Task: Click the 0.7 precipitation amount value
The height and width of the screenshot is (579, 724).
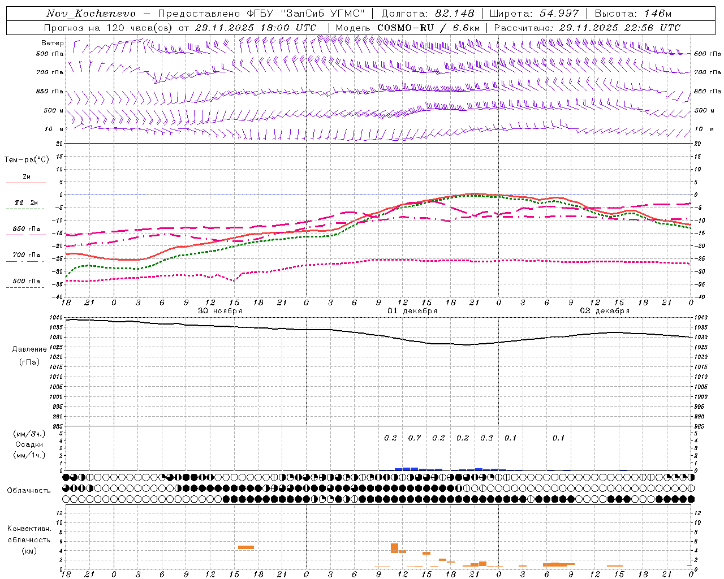Action: click(415, 438)
